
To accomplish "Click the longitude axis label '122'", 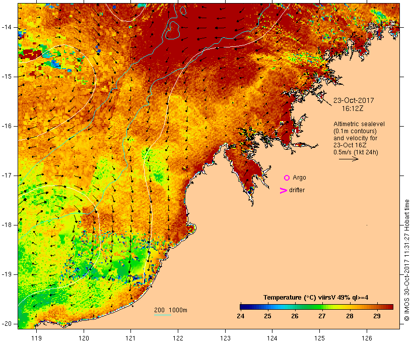I will (x=178, y=338).
